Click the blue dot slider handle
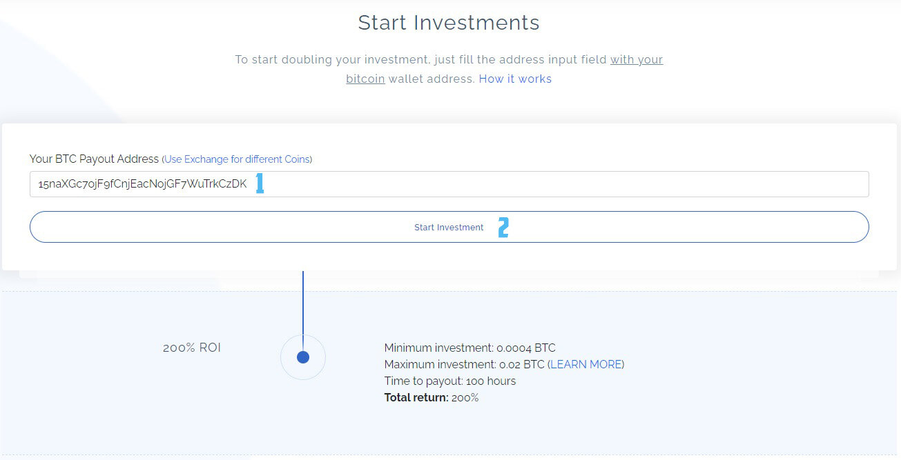Screen dimensions: 901x460 coord(302,357)
